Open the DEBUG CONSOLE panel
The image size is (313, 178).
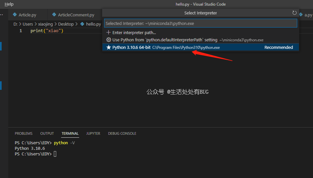122,133
